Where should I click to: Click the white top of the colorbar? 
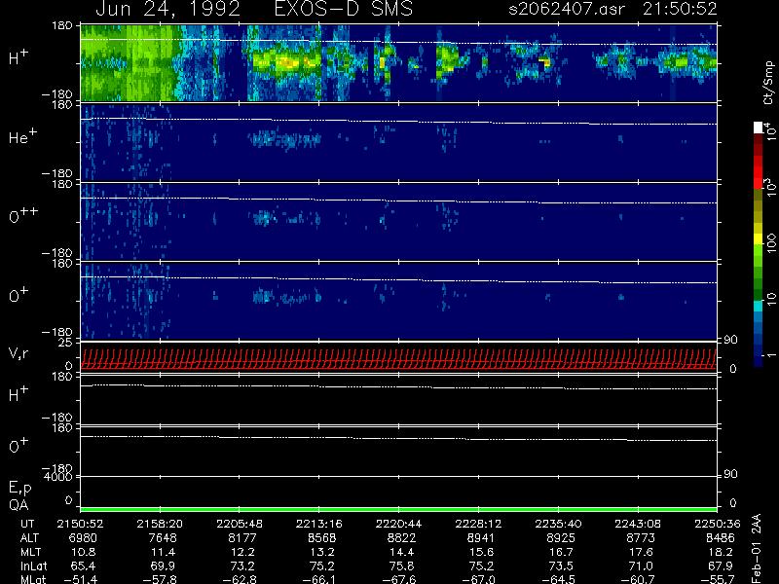coord(759,128)
